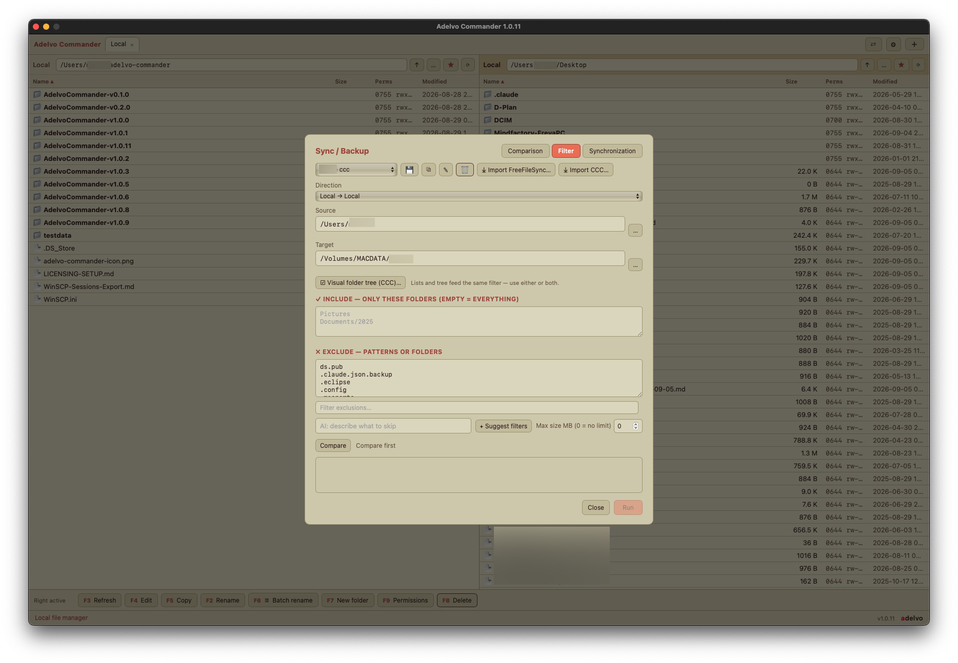This screenshot has height=663, width=958.
Task: Click Import FreeFileSync... button
Action: coord(516,170)
